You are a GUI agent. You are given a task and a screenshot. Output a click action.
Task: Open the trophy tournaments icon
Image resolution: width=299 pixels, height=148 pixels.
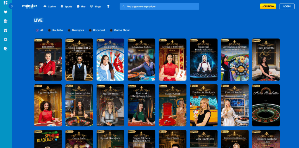click(108, 6)
